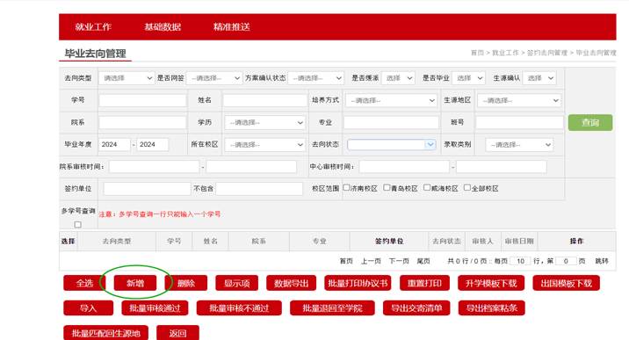Focus the 班号 input field

(520, 123)
